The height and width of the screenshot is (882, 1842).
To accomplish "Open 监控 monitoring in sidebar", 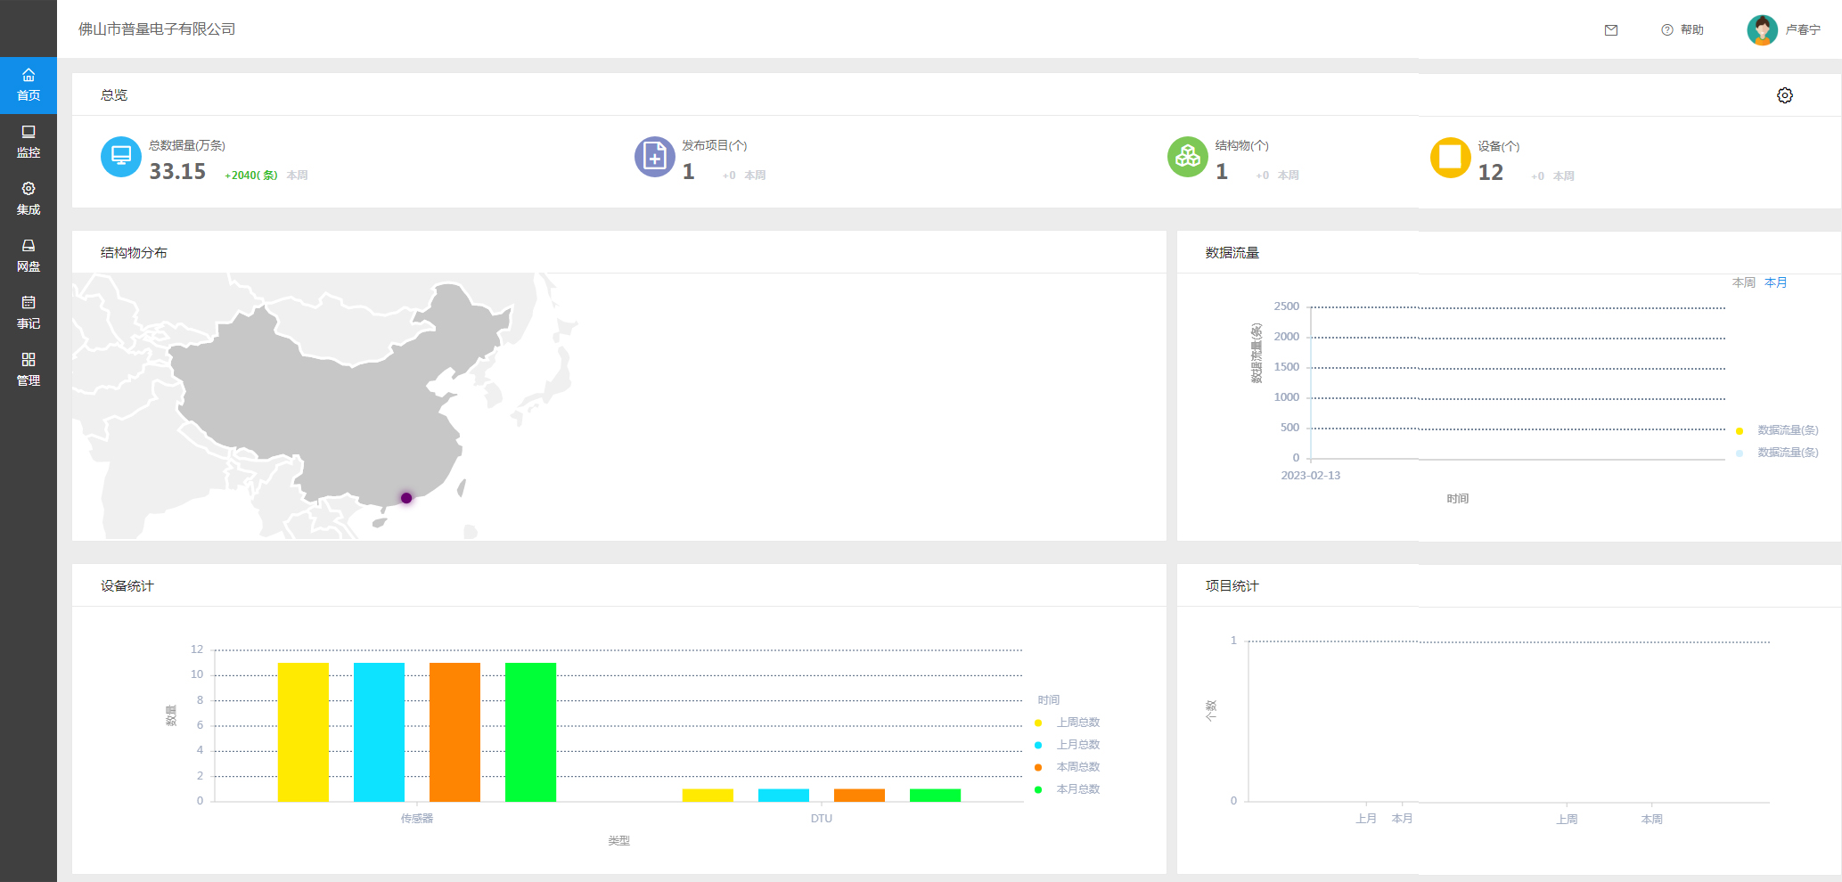I will click(x=29, y=142).
